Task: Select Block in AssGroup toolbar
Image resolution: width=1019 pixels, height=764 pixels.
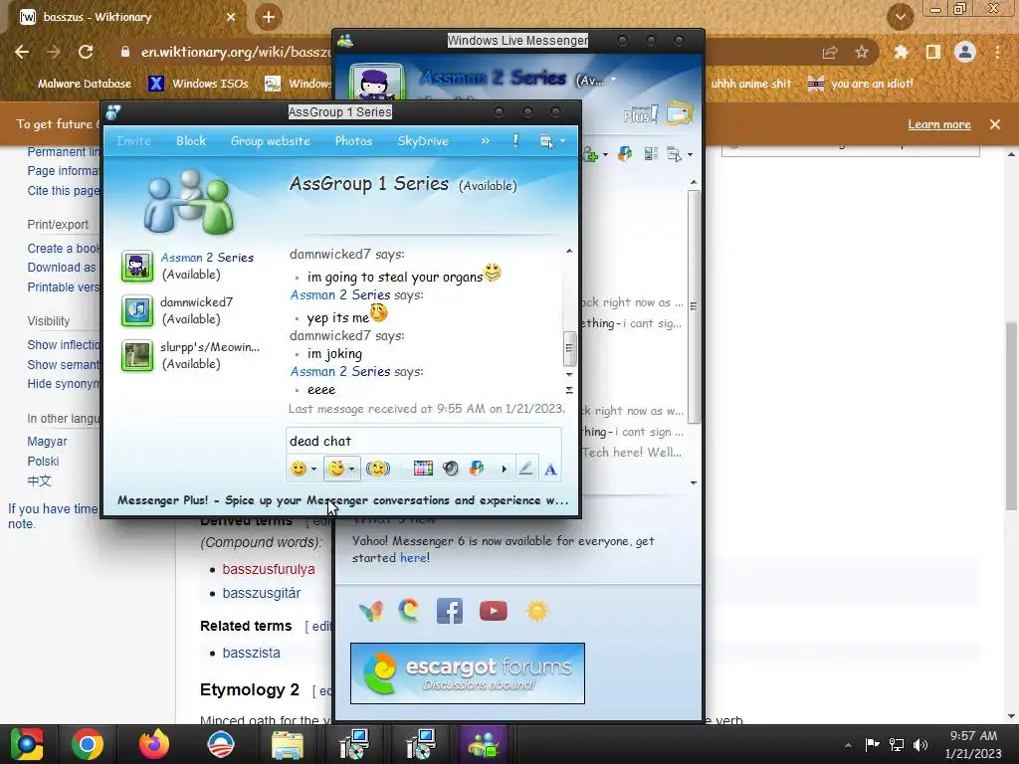Action: (x=190, y=141)
